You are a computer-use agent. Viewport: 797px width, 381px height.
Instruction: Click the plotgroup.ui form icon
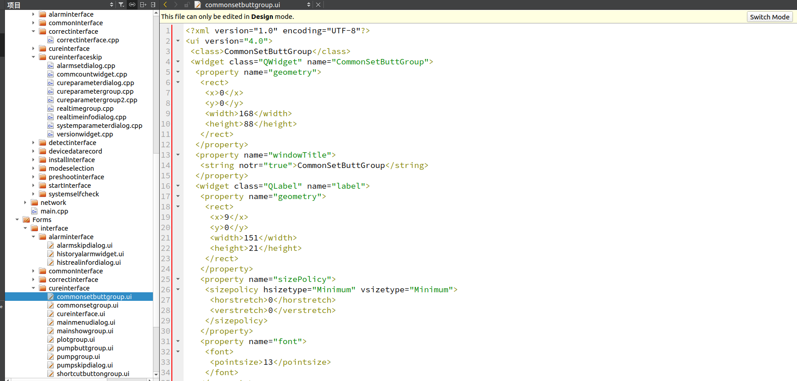pyautogui.click(x=51, y=340)
